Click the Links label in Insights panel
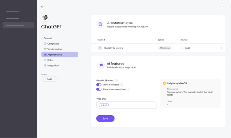 169,101
